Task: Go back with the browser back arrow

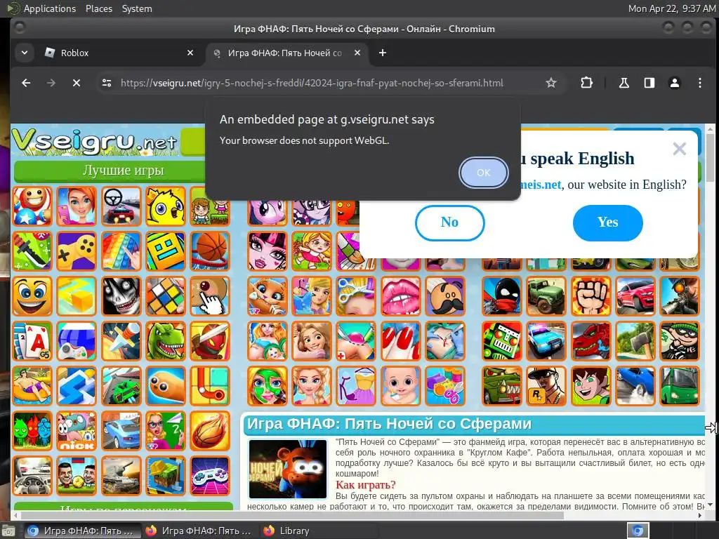Action: point(26,83)
